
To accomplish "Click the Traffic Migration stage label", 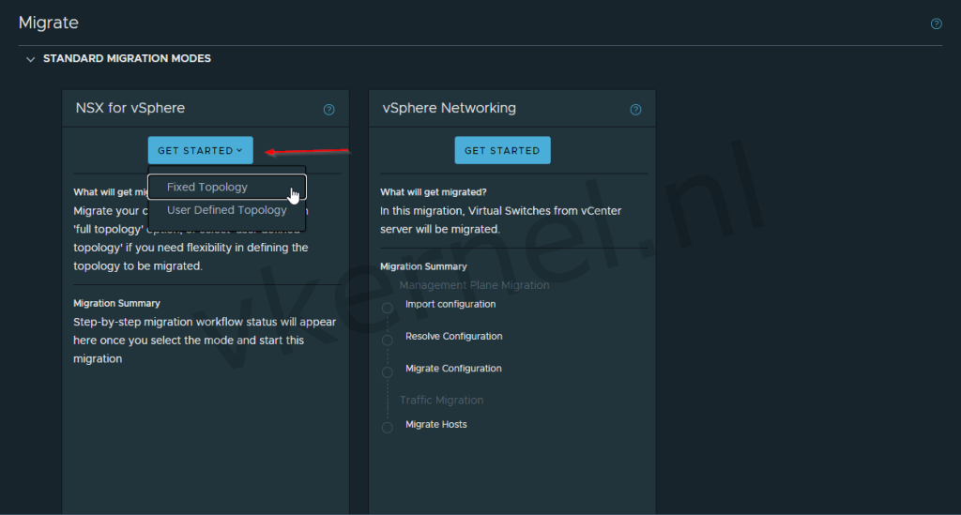I will pyautogui.click(x=441, y=400).
